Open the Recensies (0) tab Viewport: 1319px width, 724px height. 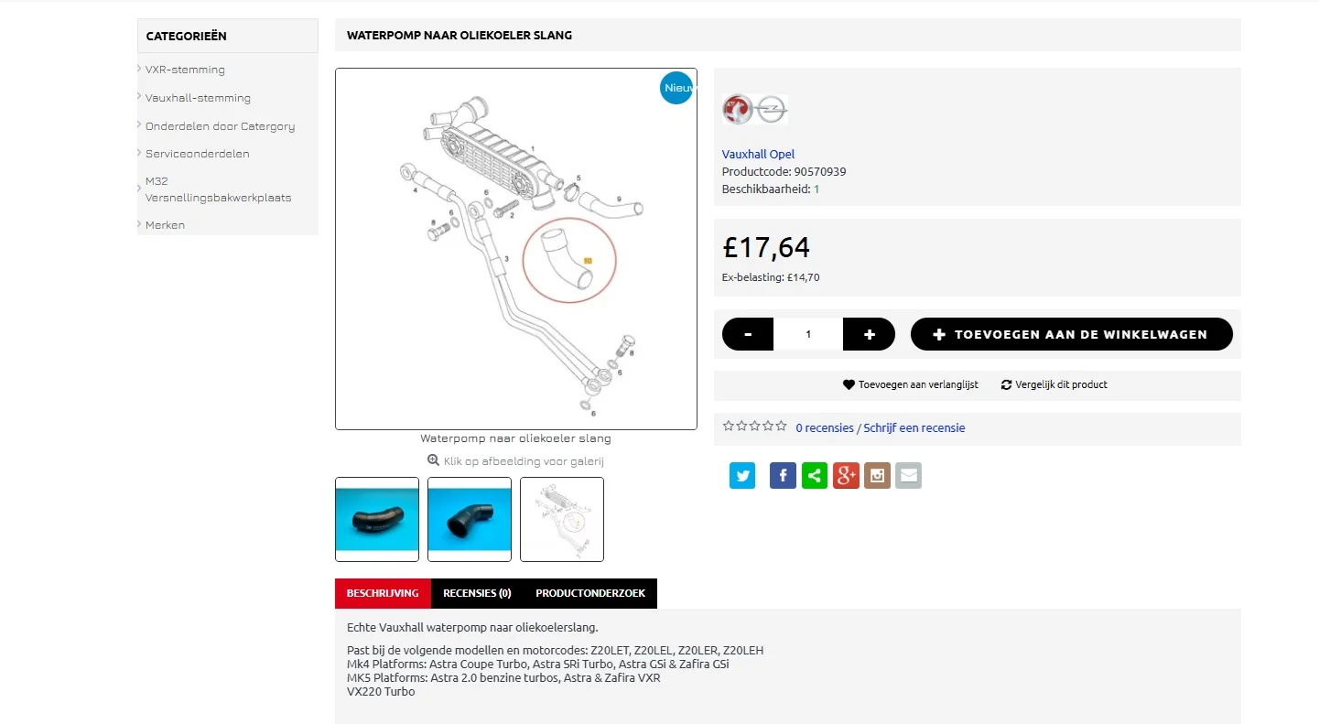(477, 593)
